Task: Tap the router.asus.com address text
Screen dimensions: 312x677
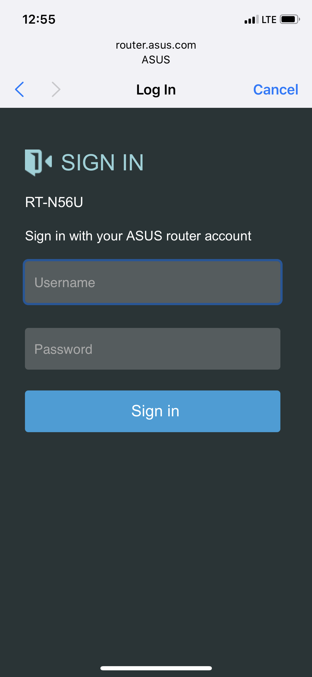Action: [x=156, y=45]
